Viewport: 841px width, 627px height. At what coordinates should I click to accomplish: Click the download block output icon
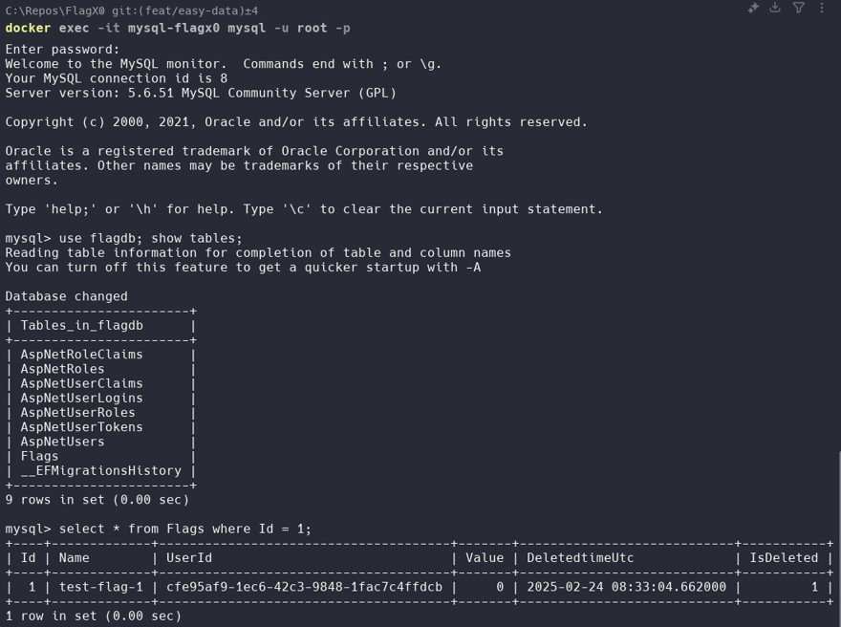[x=775, y=8]
